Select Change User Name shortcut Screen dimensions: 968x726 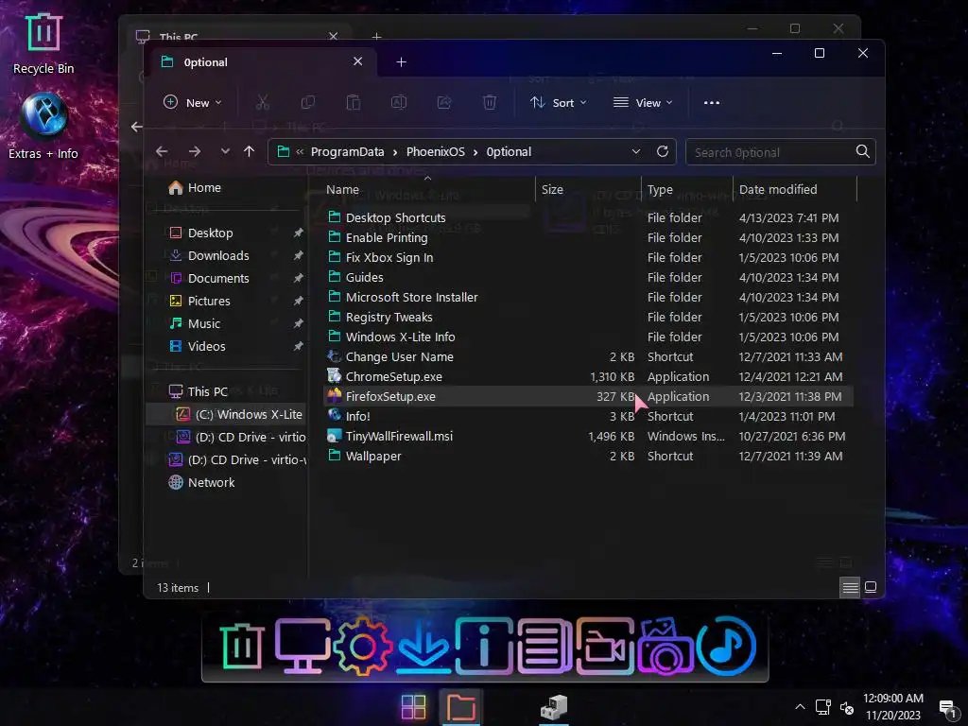coord(588,356)
